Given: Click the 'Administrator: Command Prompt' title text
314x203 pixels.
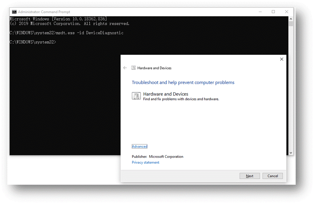Looking at the screenshot, I should tap(44, 12).
